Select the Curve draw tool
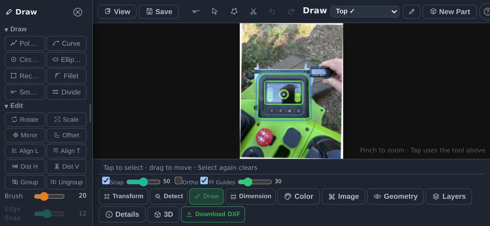The image size is (490, 226). [66, 43]
